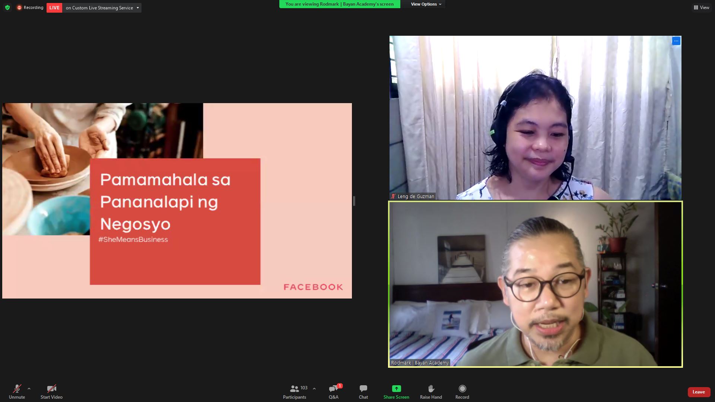Select Leng de Guzman's video tile

click(x=536, y=118)
